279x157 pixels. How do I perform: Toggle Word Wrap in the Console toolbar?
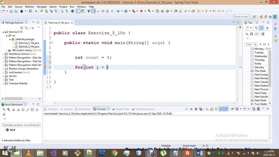click(216, 109)
